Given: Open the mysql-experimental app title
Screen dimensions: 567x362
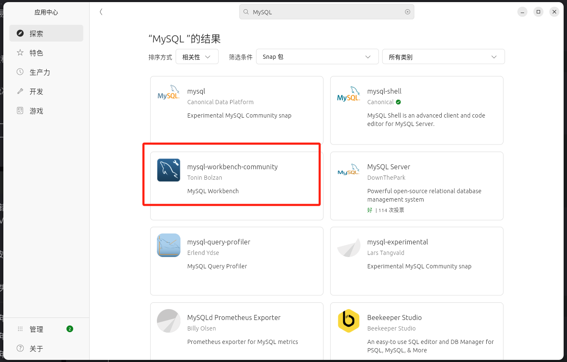Looking at the screenshot, I should coord(397,242).
